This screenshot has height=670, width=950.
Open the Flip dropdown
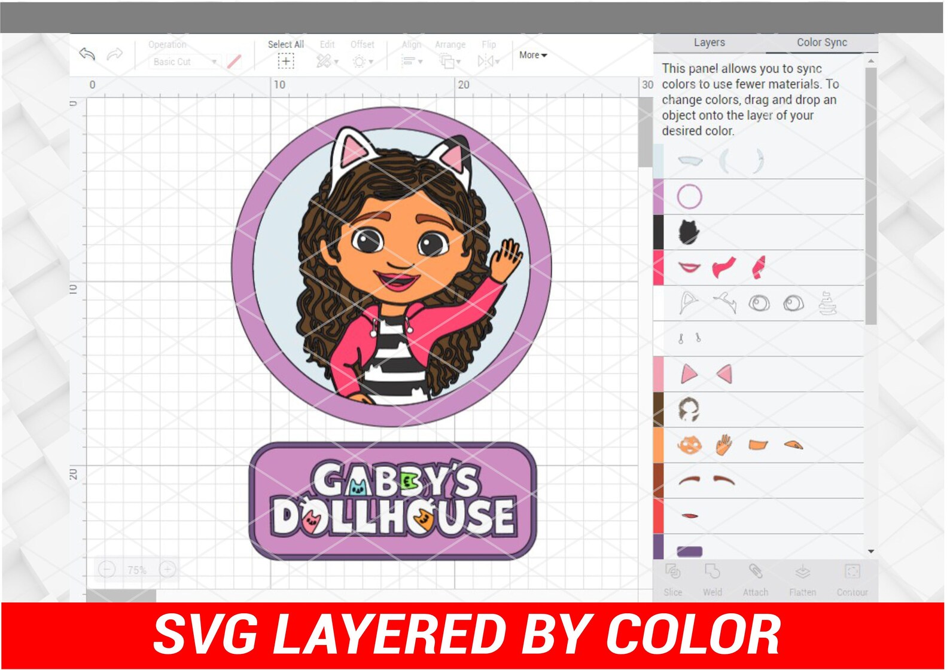[x=489, y=61]
